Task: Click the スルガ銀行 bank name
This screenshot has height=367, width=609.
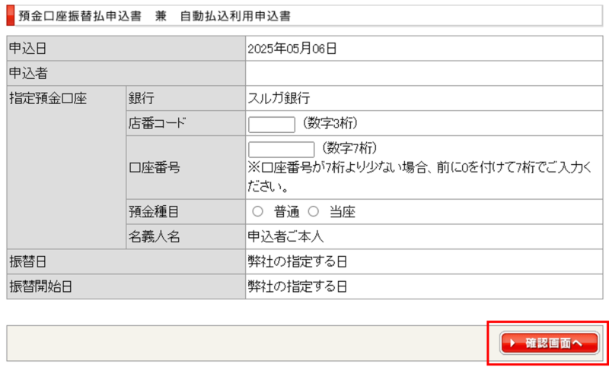Action: click(279, 98)
